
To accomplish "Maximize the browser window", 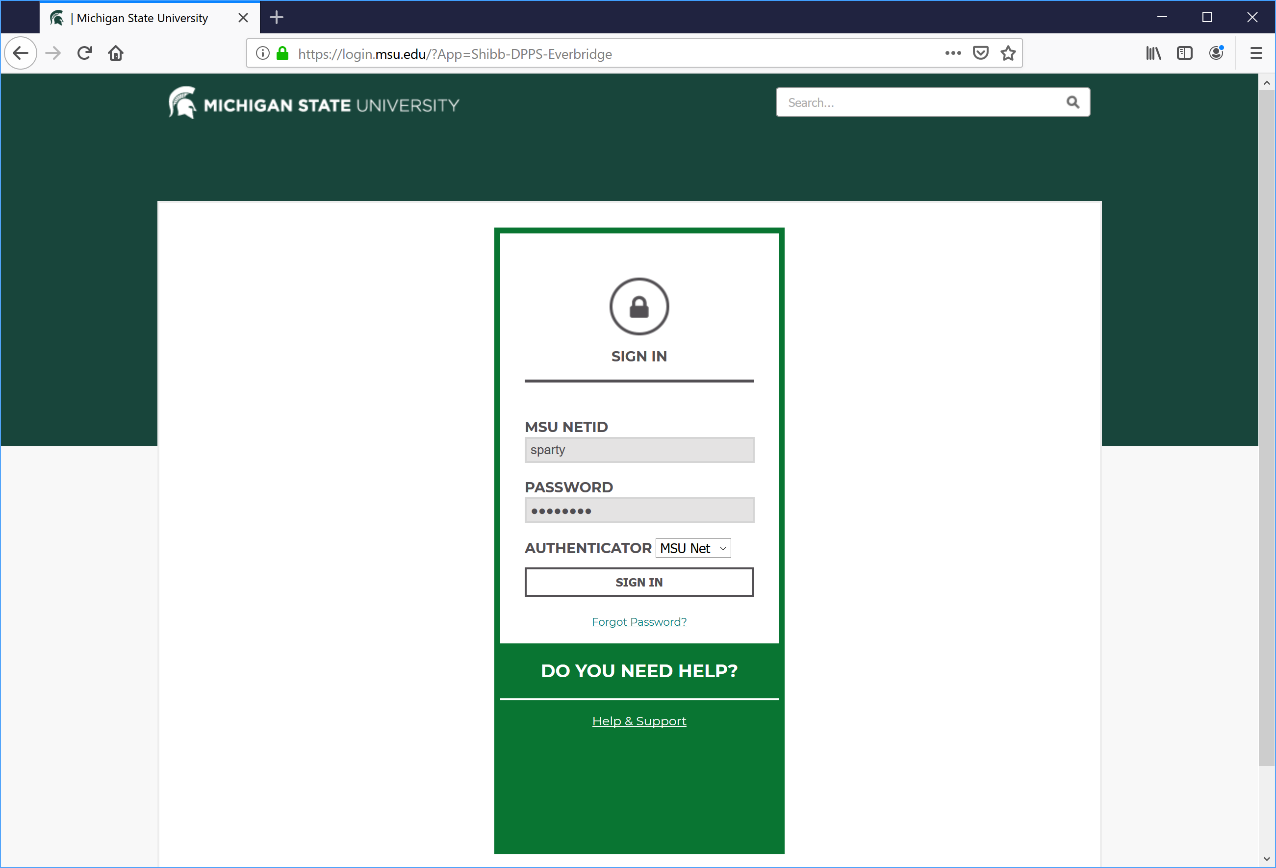I will click(x=1207, y=18).
